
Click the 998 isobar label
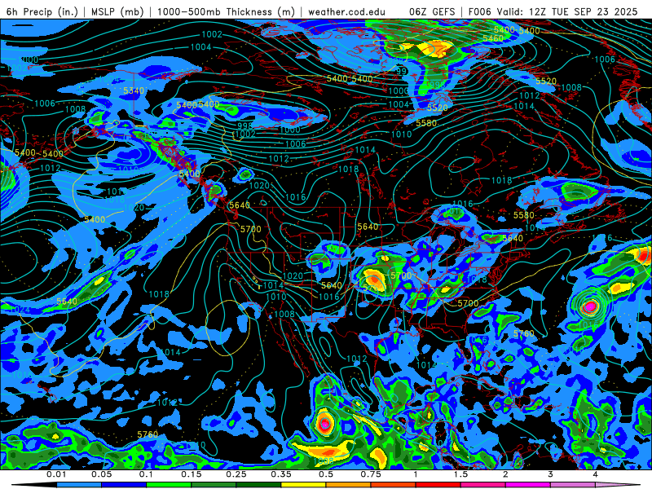pos(245,126)
